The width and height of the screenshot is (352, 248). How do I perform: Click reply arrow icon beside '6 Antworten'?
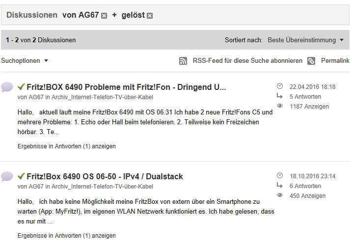pyautogui.click(x=280, y=186)
